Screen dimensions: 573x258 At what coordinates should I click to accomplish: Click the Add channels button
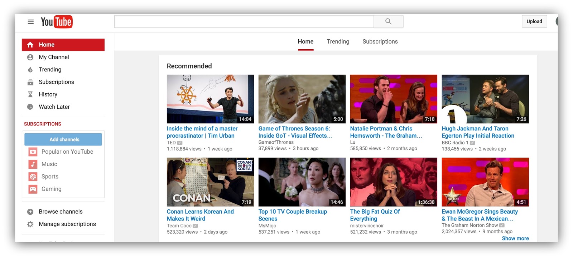tap(63, 139)
